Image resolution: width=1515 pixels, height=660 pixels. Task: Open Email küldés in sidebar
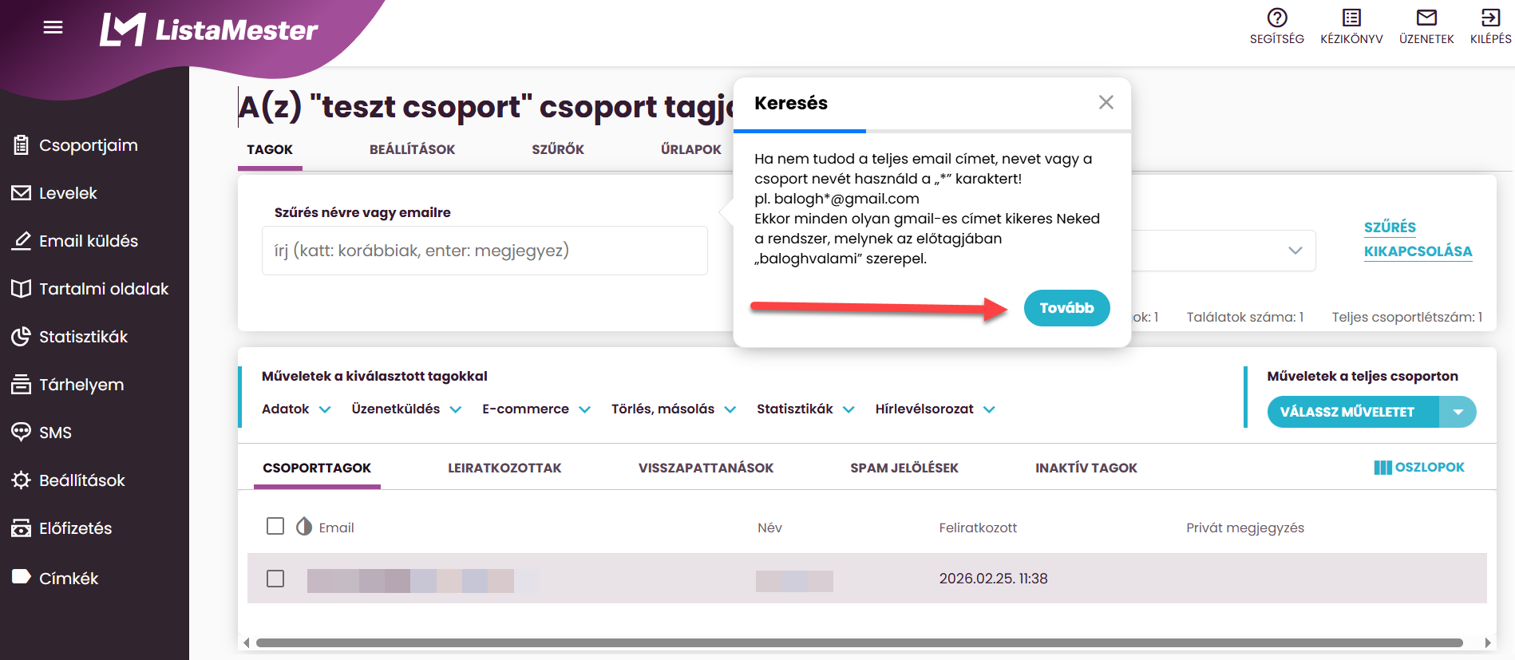point(75,241)
